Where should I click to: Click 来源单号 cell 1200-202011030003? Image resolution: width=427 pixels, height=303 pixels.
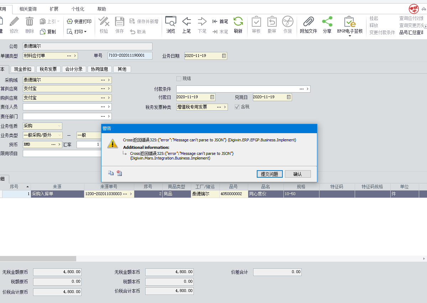(109, 194)
